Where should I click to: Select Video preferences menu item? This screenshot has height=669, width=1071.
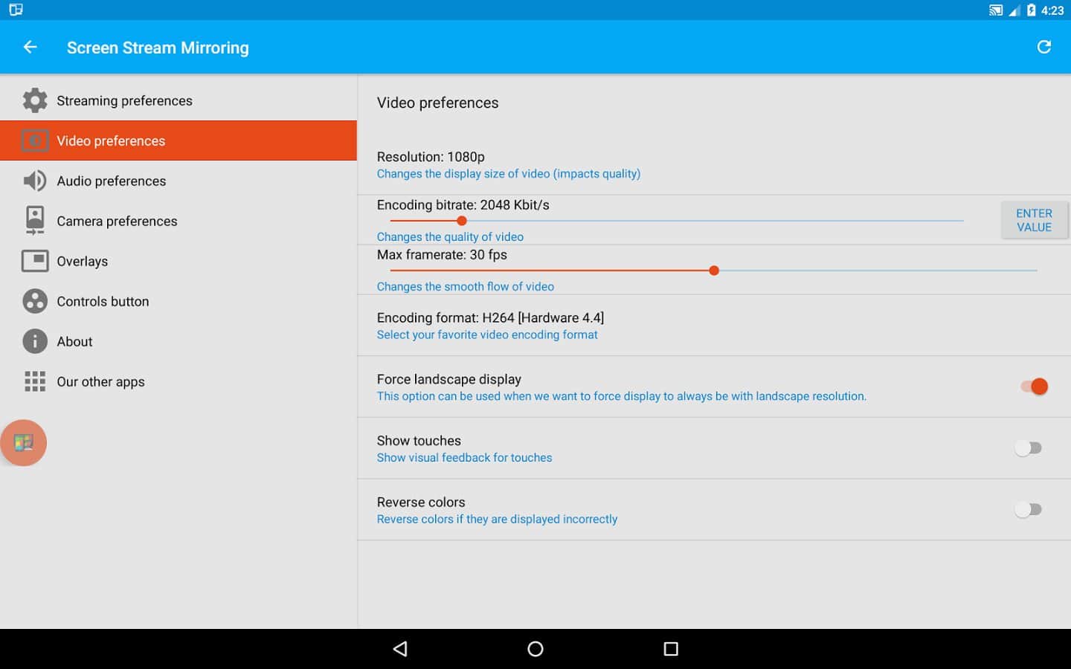tap(178, 140)
